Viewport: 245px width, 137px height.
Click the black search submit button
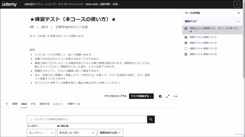pos(151,119)
